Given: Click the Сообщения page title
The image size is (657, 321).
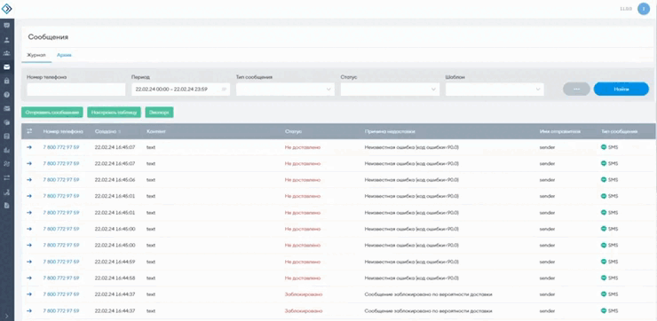Looking at the screenshot, I should 48,37.
